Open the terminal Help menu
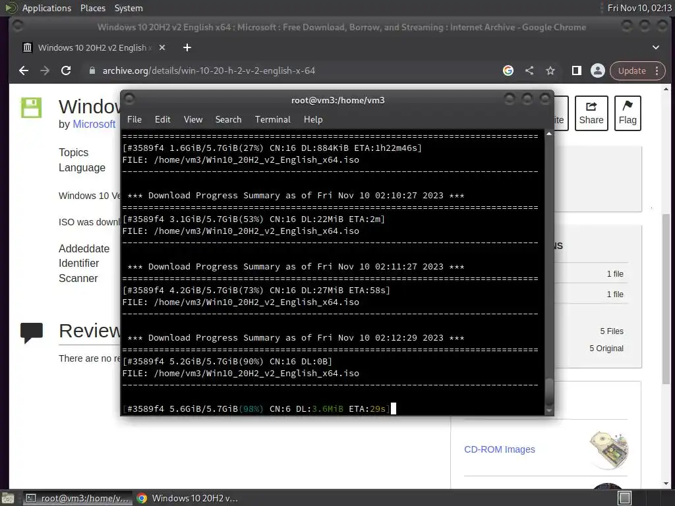Viewport: 675px width, 506px height. (x=313, y=119)
